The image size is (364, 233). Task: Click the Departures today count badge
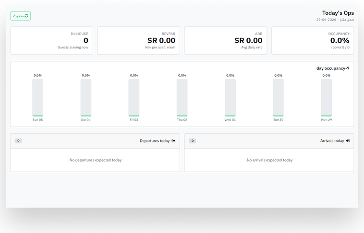tap(18, 141)
